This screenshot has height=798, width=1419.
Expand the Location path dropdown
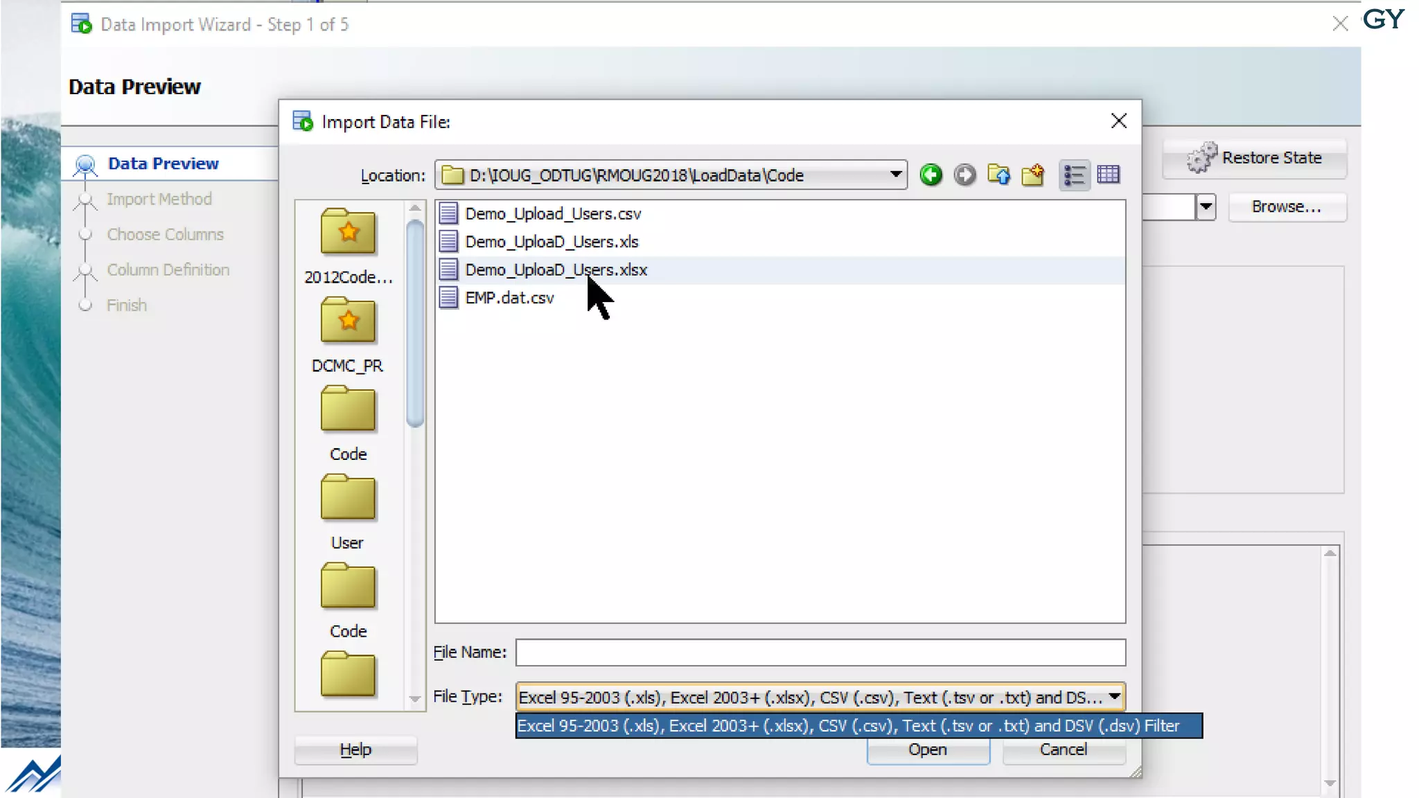click(895, 175)
